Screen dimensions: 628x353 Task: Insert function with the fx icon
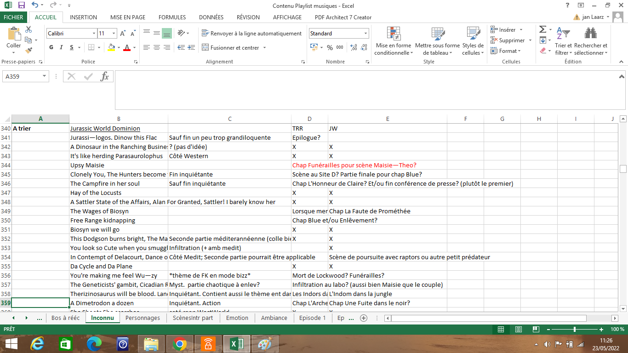[x=105, y=76]
